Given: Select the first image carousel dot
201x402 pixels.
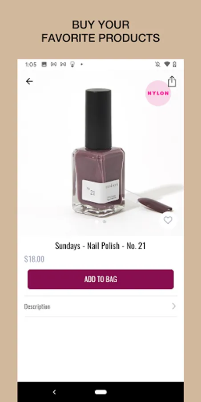Looking at the screenshot, I should [x=97, y=222].
